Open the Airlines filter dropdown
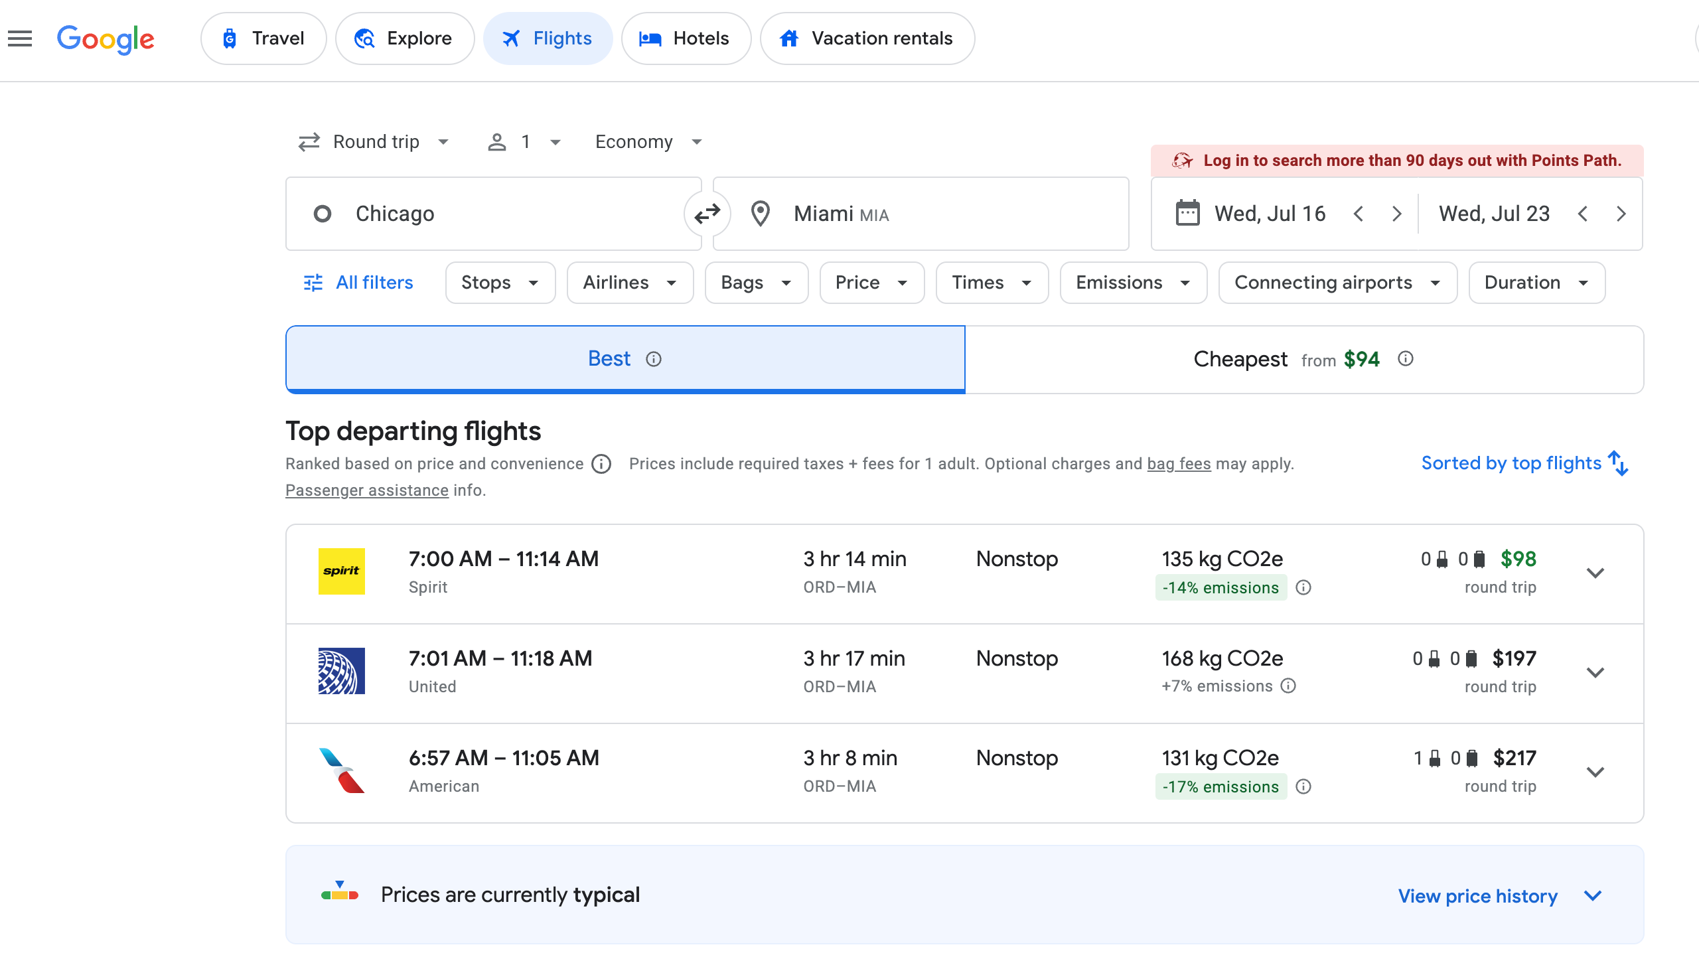This screenshot has width=1699, height=957. (629, 282)
